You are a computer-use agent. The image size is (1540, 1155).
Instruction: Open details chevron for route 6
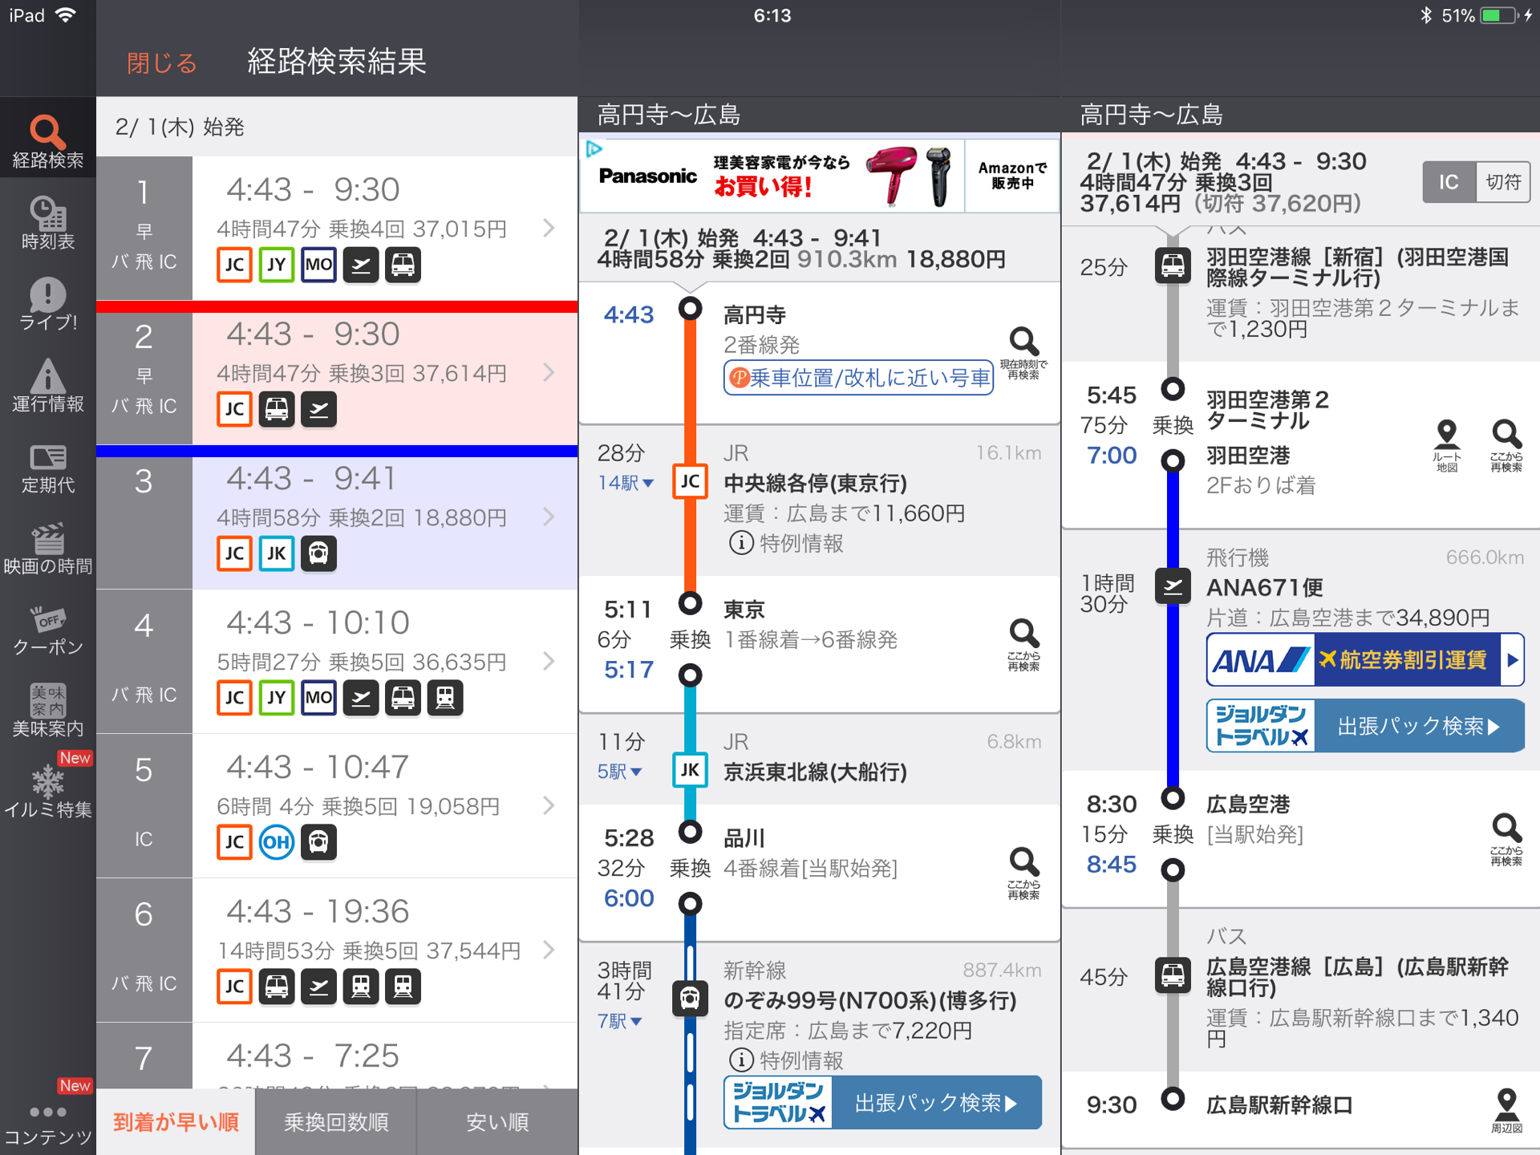(549, 950)
